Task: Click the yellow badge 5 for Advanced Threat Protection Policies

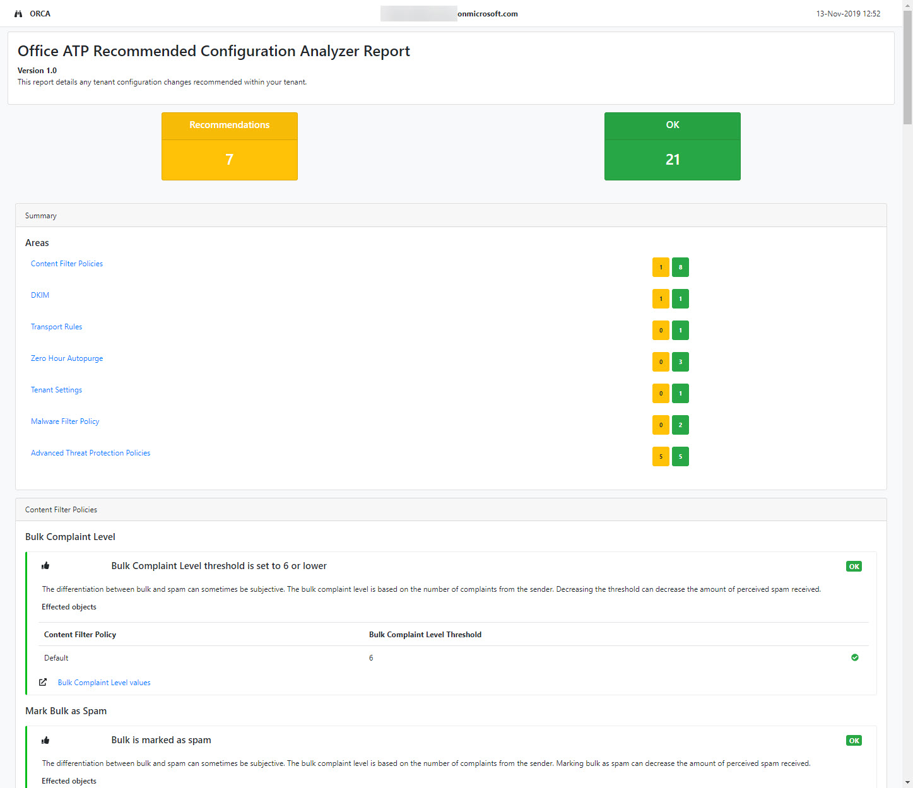Action: [x=661, y=456]
